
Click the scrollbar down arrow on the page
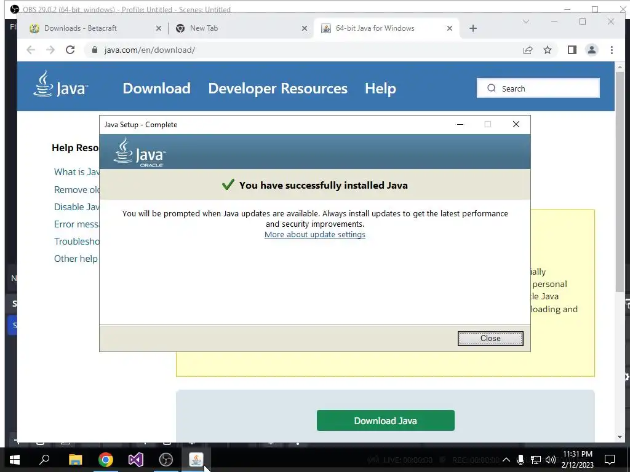point(620,437)
